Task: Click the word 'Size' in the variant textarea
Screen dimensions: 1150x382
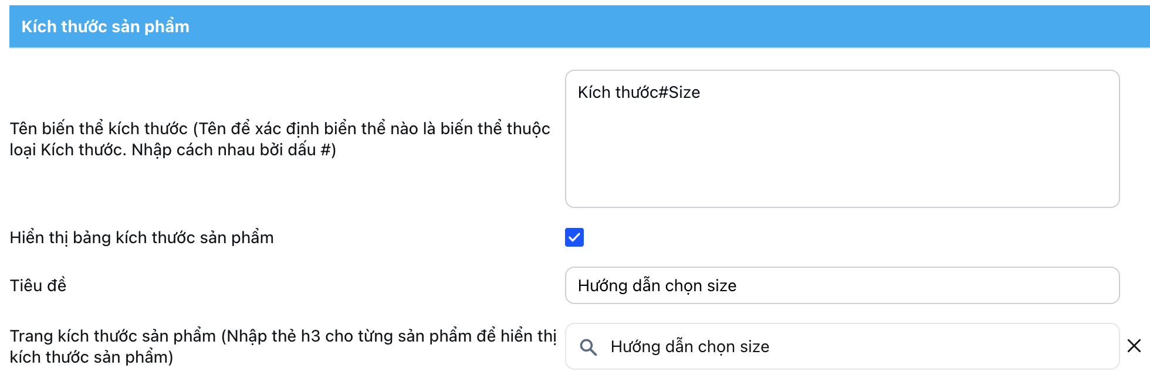Action: coord(684,93)
